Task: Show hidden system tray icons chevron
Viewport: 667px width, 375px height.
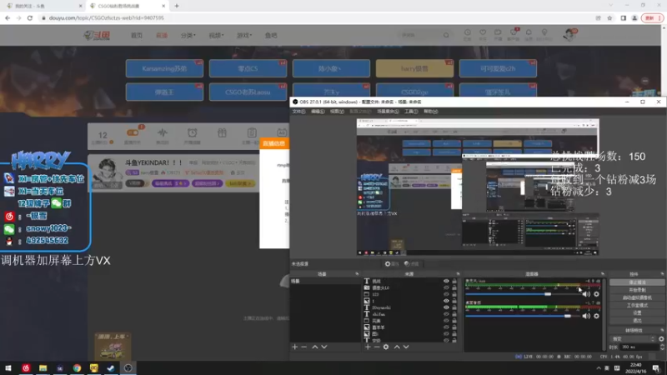Action: click(599, 368)
